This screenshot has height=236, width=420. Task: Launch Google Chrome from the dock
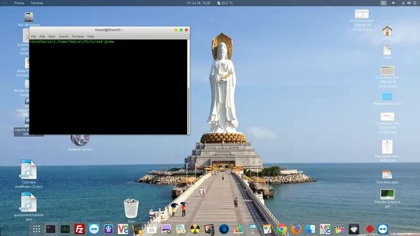point(282,229)
